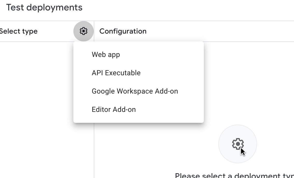
Task: Enable the Web app deployment type
Action: pos(106,55)
